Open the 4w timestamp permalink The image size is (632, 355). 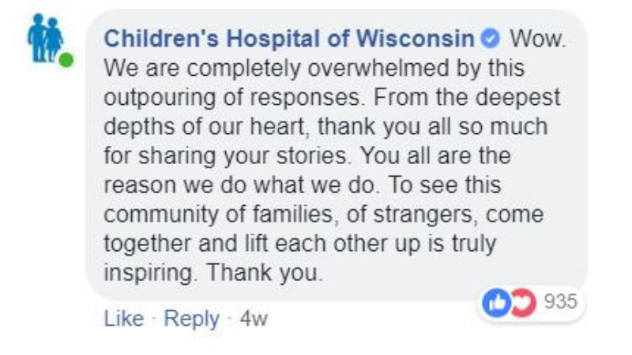[254, 319]
